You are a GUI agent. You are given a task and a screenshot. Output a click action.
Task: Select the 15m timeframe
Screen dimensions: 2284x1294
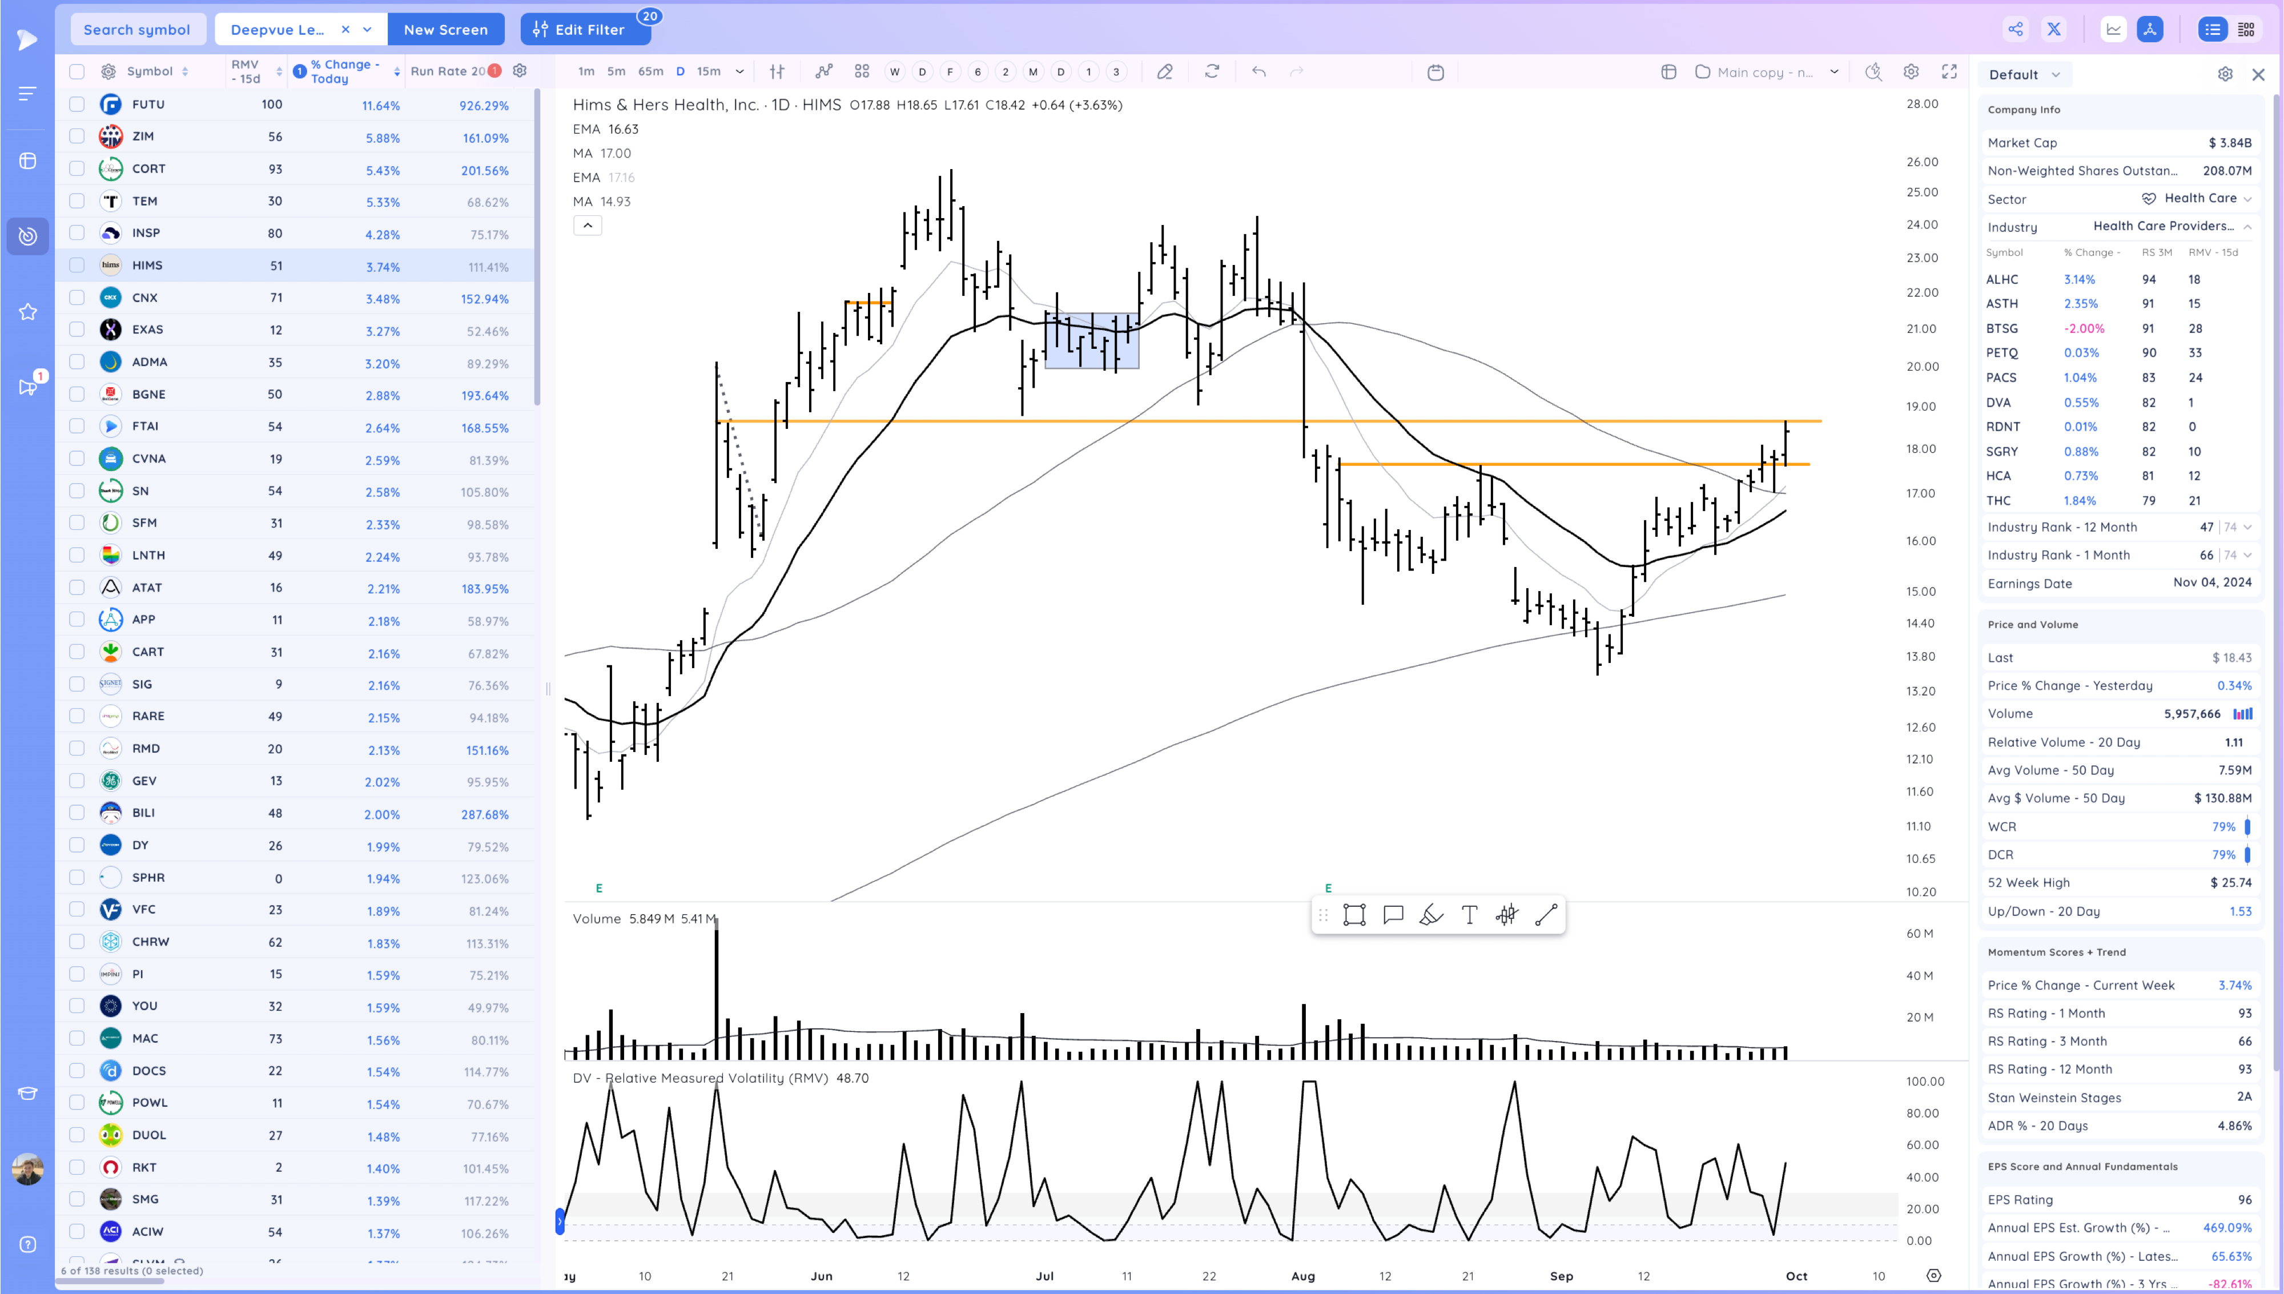[x=708, y=71]
